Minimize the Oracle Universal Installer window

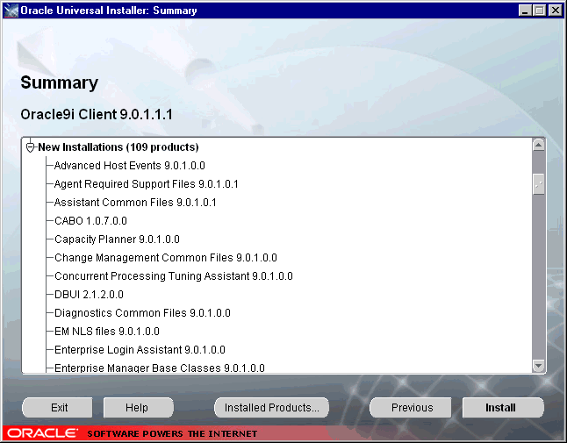pyautogui.click(x=525, y=11)
